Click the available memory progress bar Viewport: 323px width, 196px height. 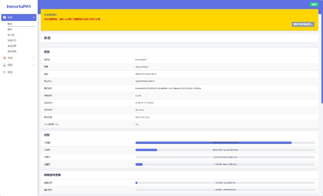tap(225, 142)
